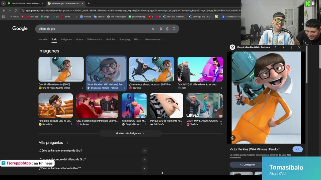The image size is (321, 180).
Task: Open options menu for GQ España image
Action: coord(182,124)
